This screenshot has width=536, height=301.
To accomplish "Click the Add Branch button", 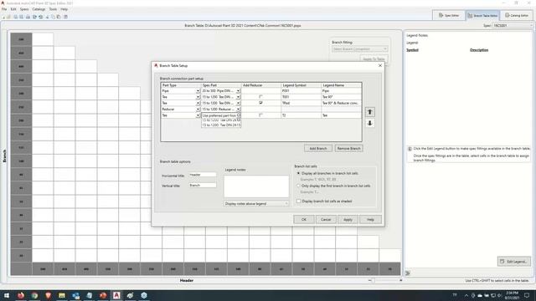I will tap(318, 149).
